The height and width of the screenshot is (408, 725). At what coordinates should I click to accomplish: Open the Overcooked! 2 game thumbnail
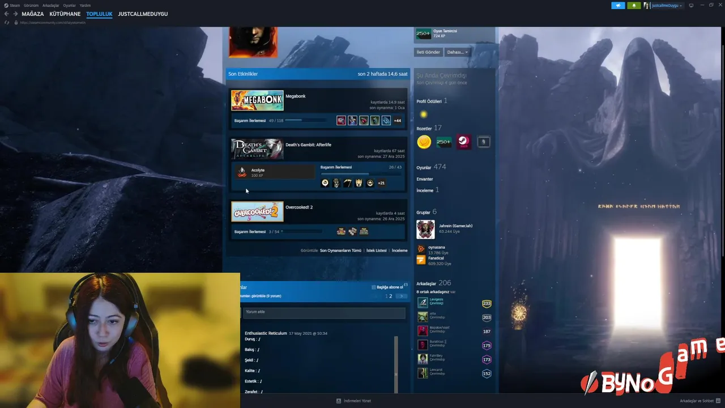[257, 211]
